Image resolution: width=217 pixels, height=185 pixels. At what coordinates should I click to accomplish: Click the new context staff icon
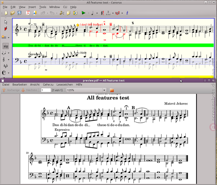(4, 37)
